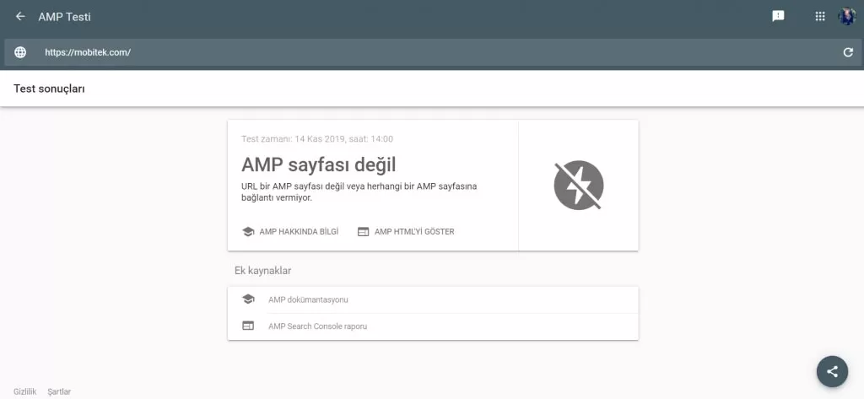This screenshot has width=864, height=399.
Task: Open the Şartlar footer link
Action: tap(60, 392)
